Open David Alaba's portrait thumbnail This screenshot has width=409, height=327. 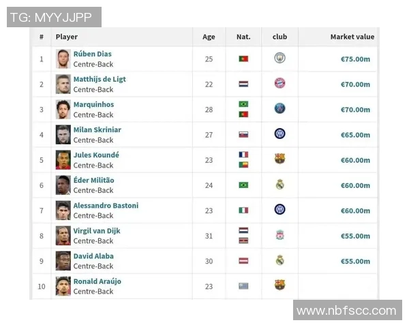pyautogui.click(x=63, y=261)
